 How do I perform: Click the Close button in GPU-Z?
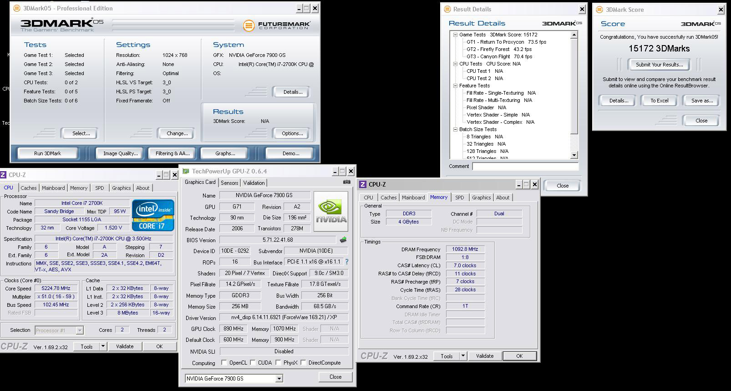pos(335,377)
